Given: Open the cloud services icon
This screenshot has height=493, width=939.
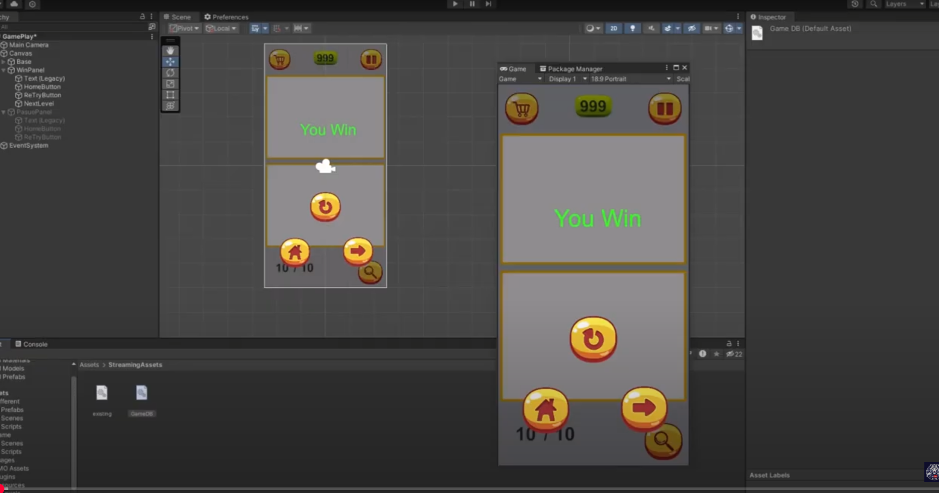Looking at the screenshot, I should (x=14, y=4).
